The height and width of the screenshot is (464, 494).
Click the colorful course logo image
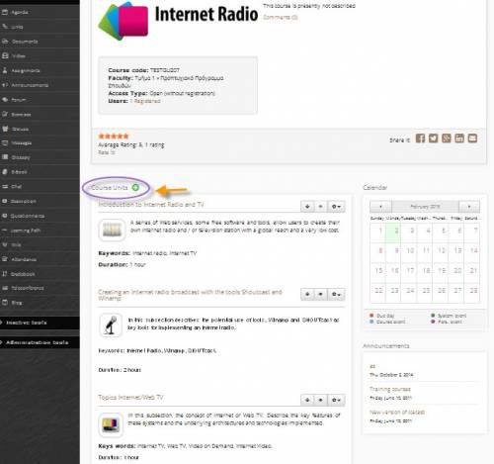[123, 21]
